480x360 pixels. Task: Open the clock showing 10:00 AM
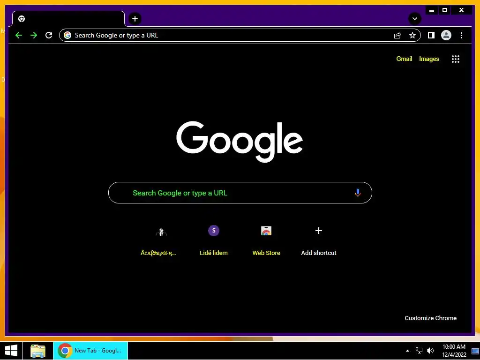(454, 351)
